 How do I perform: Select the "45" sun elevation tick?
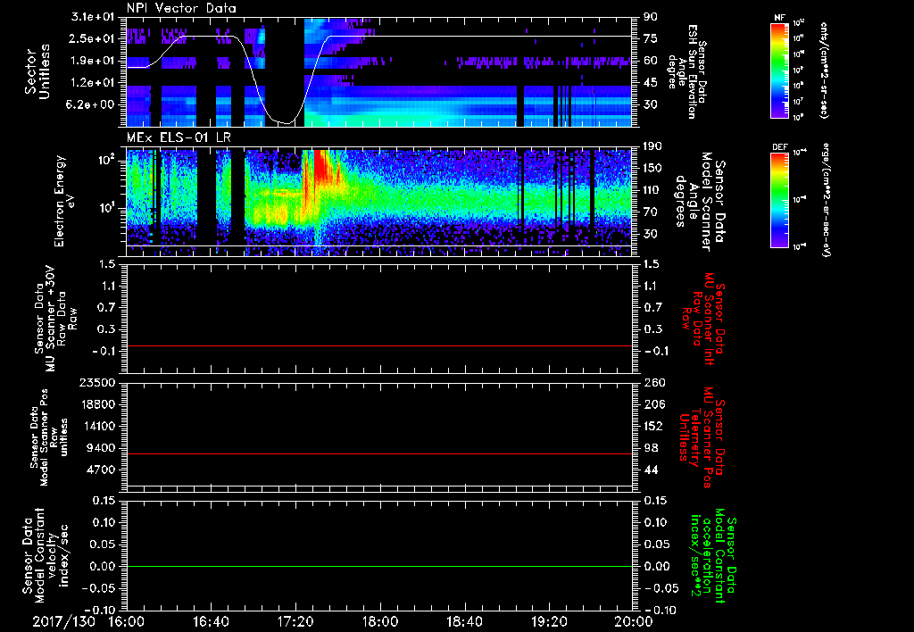(651, 83)
